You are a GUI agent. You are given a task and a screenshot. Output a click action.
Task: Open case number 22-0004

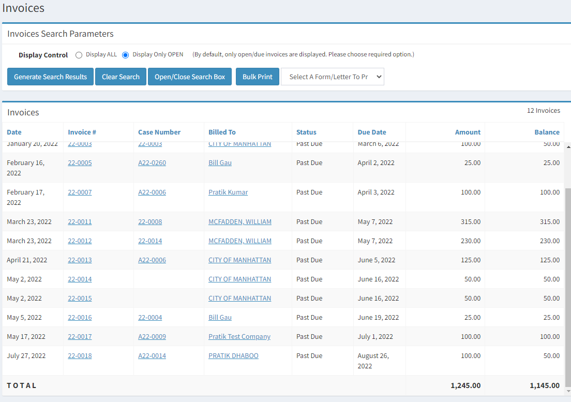click(x=150, y=318)
